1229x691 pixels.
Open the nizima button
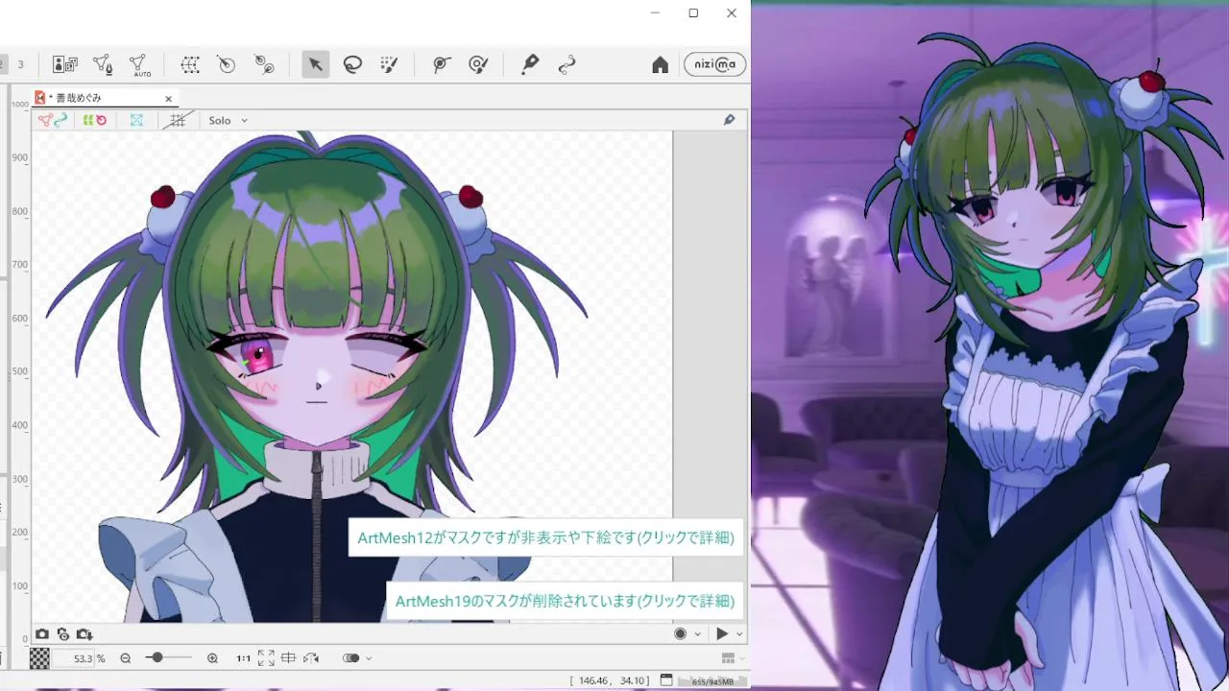[x=715, y=64]
